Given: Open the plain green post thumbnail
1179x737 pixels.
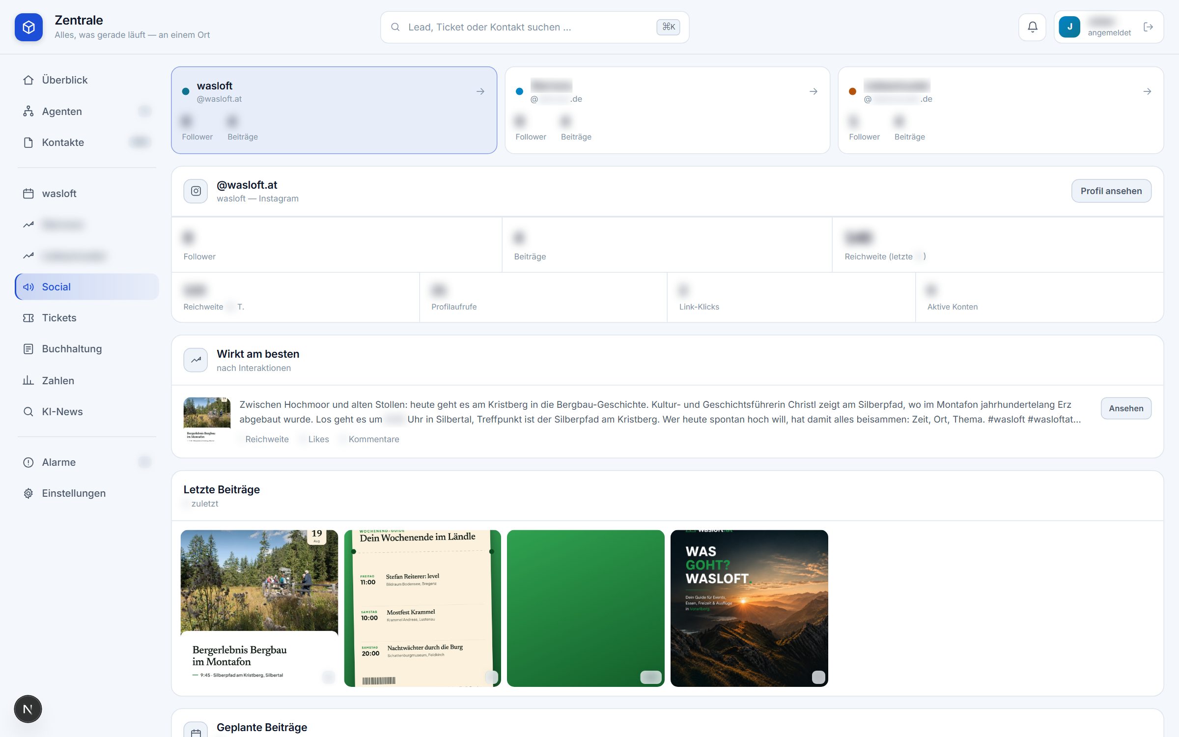Looking at the screenshot, I should (586, 608).
